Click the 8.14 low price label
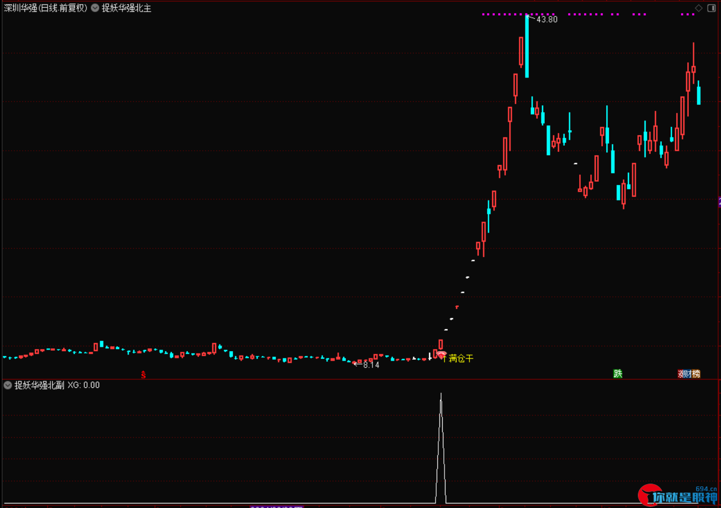The height and width of the screenshot is (508, 721). [x=371, y=365]
